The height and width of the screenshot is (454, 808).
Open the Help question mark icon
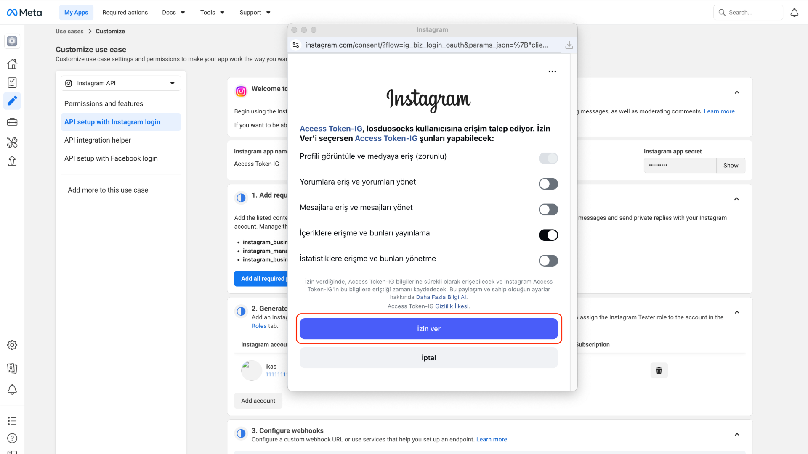pyautogui.click(x=12, y=438)
